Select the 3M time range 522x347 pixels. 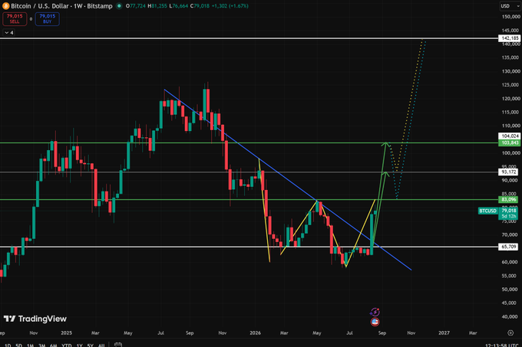41,345
